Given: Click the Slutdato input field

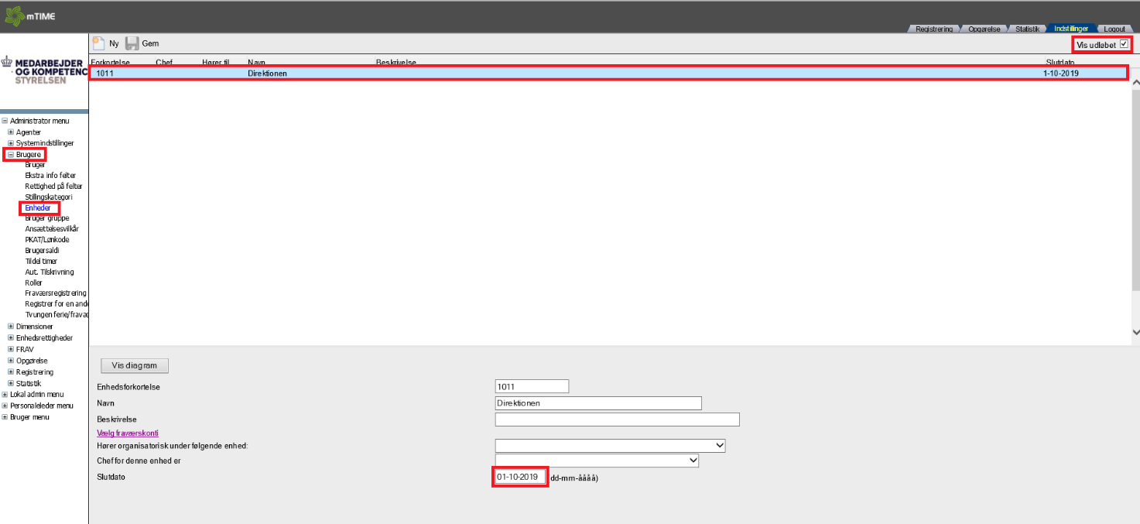Looking at the screenshot, I should pyautogui.click(x=519, y=477).
